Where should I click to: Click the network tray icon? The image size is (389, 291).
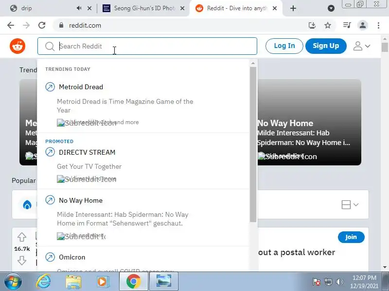[328, 282]
